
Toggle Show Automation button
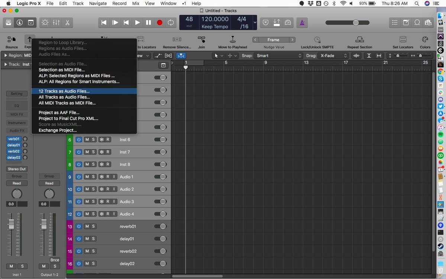[158, 55]
